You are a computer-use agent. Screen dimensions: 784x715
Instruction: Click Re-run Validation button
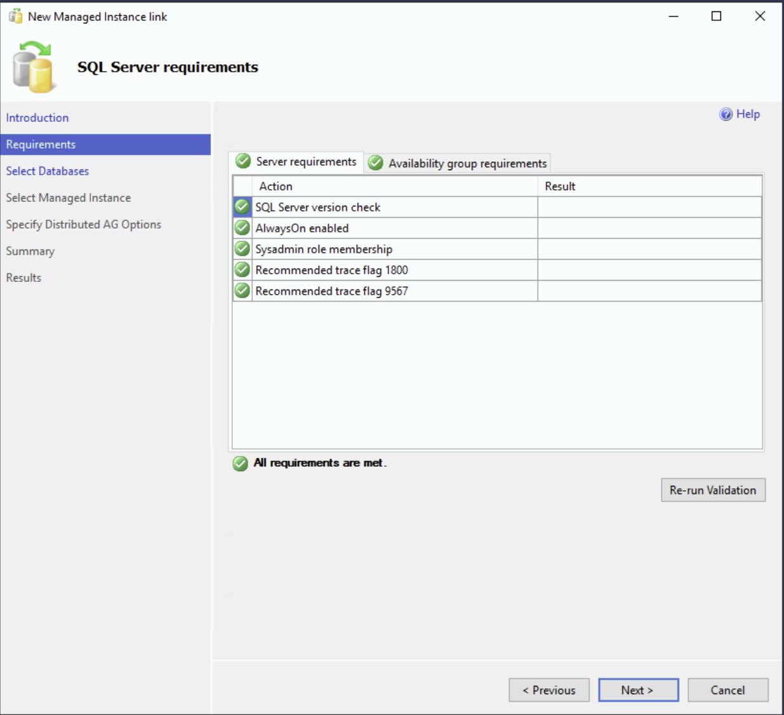pos(713,490)
